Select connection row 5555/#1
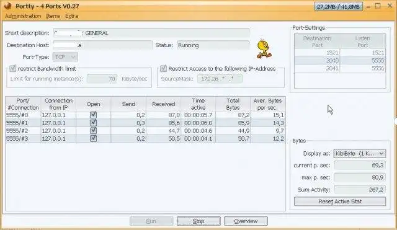 tap(145, 123)
